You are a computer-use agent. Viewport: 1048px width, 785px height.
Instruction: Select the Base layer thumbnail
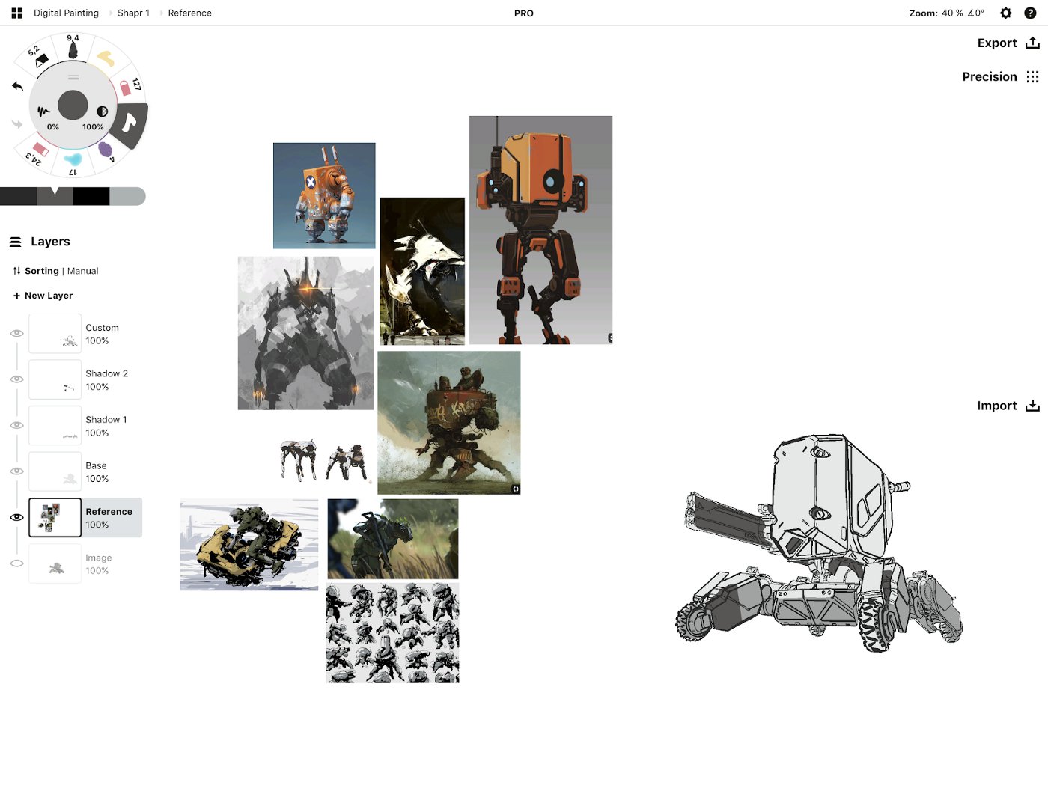pos(55,471)
